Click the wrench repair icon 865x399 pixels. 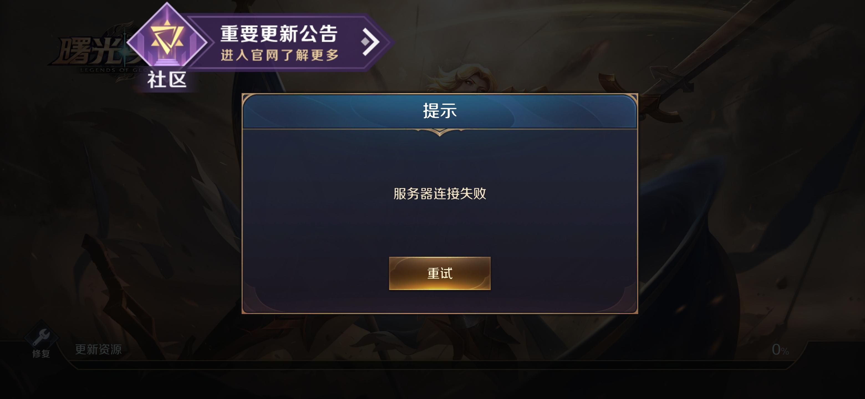pyautogui.click(x=41, y=337)
